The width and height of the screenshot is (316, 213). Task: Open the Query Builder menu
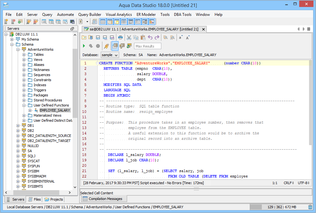90,15
